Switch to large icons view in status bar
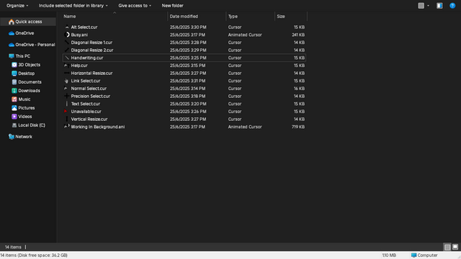Viewport: 461px width, 259px height. point(455,247)
